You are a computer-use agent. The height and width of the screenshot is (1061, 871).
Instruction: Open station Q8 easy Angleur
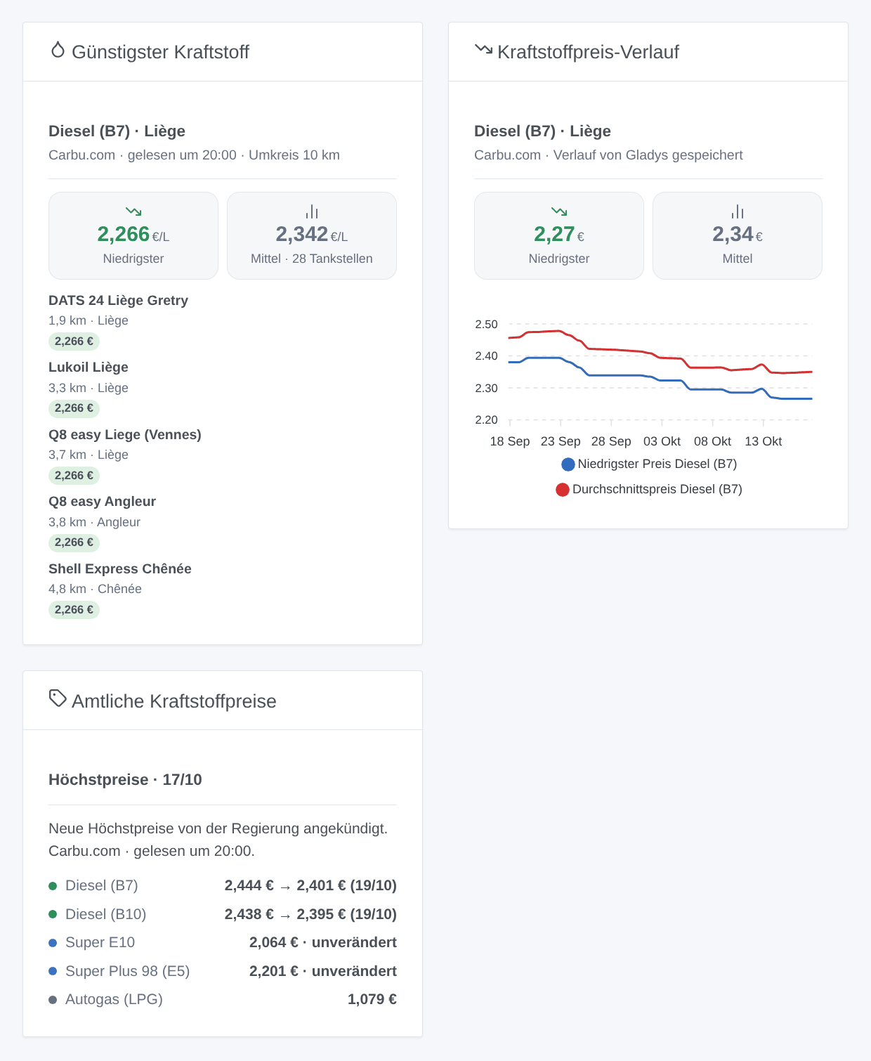(102, 501)
